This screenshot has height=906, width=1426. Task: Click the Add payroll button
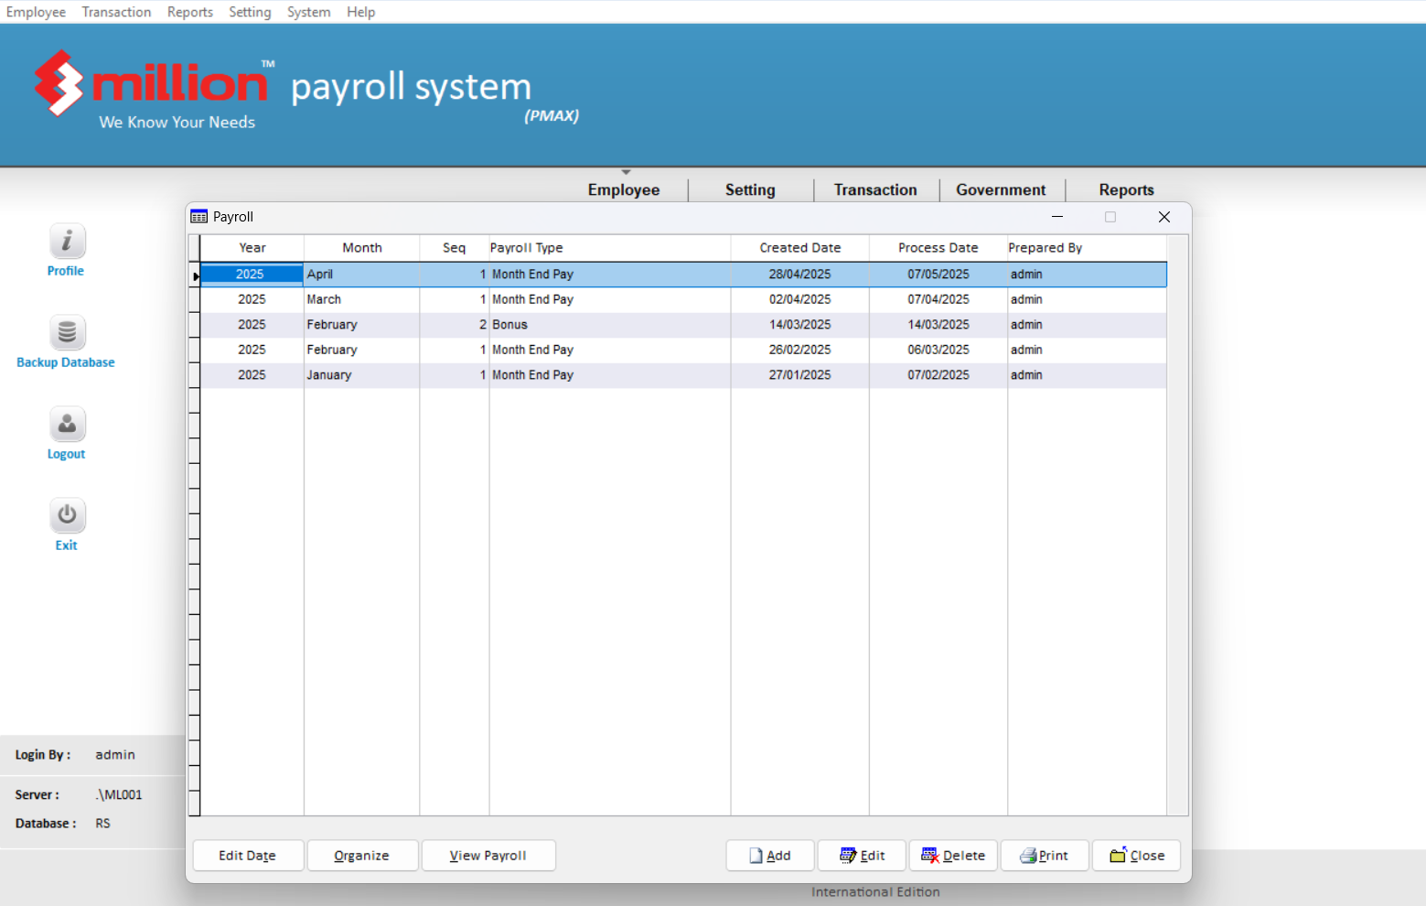[769, 856]
